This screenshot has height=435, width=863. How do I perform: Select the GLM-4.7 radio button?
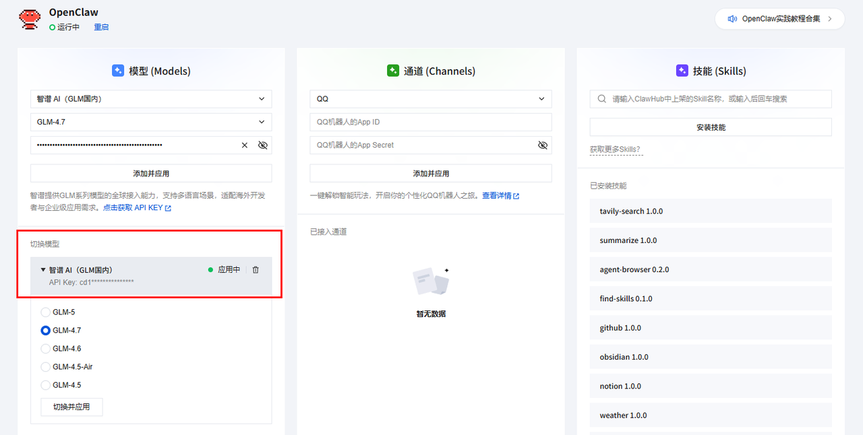46,330
